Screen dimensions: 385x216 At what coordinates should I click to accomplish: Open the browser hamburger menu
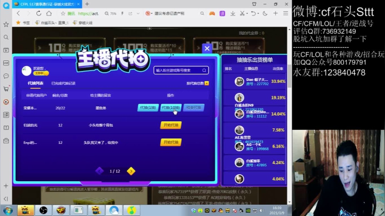(286, 13)
